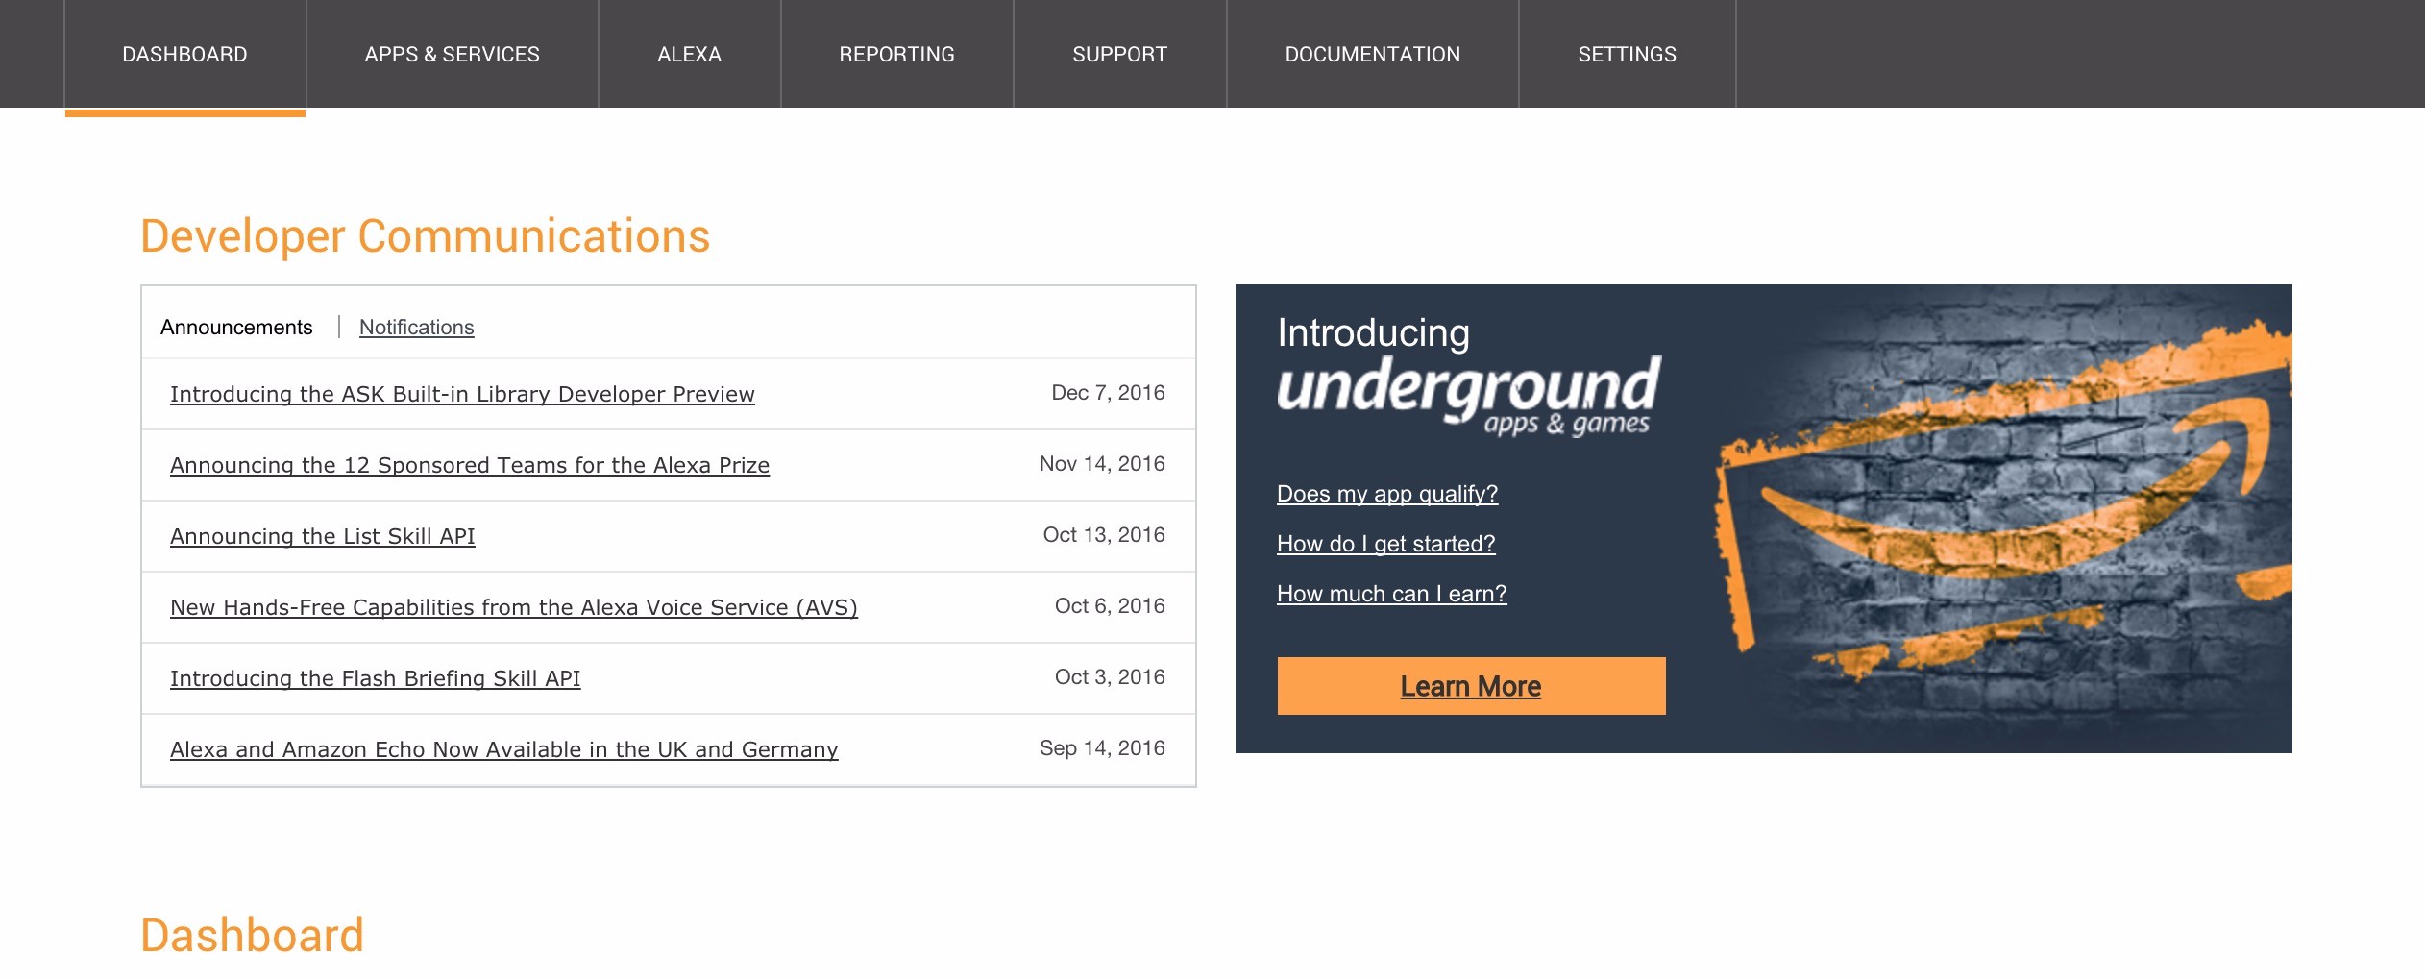Screen dimensions: 2425x979
Task: Read Alexa UK and Germany availability announcement
Action: click(x=504, y=749)
